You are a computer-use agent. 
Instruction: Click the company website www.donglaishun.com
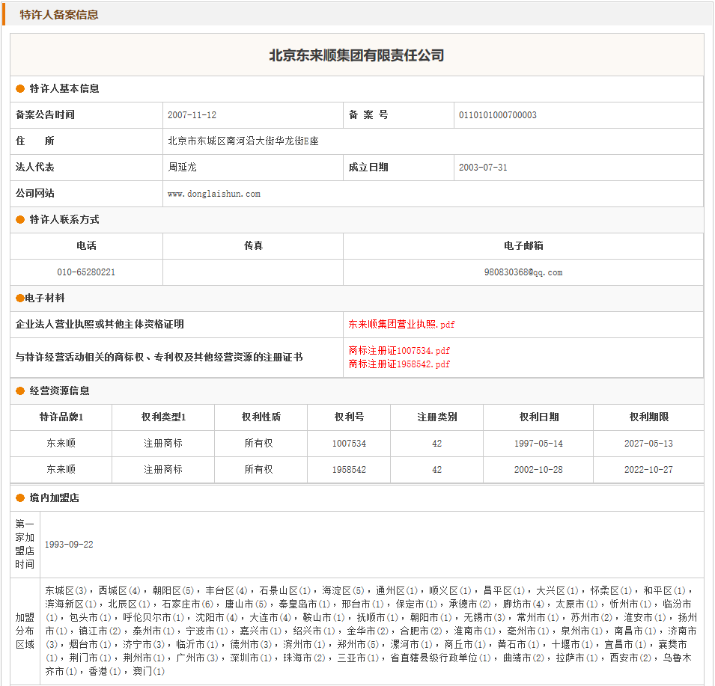(x=213, y=194)
